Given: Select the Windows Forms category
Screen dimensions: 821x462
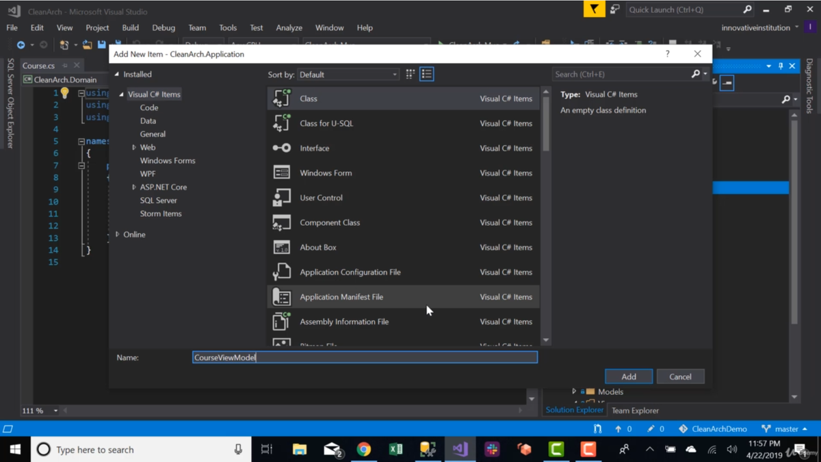Looking at the screenshot, I should pyautogui.click(x=168, y=161).
